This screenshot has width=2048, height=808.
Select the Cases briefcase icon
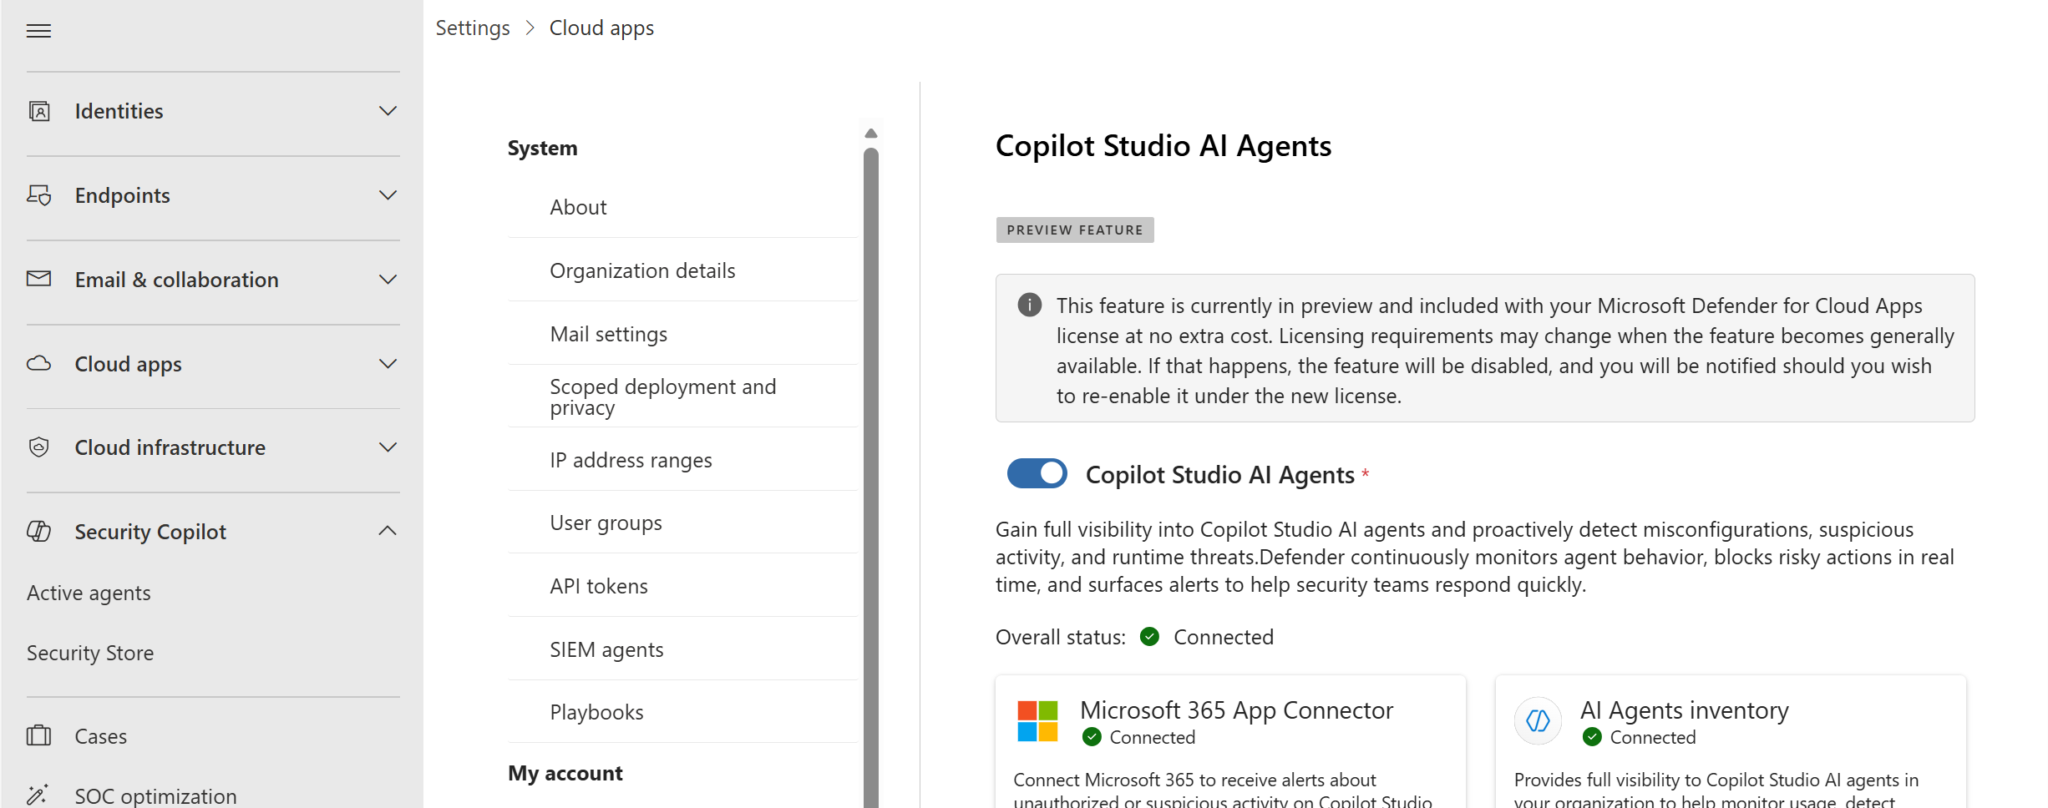click(39, 735)
